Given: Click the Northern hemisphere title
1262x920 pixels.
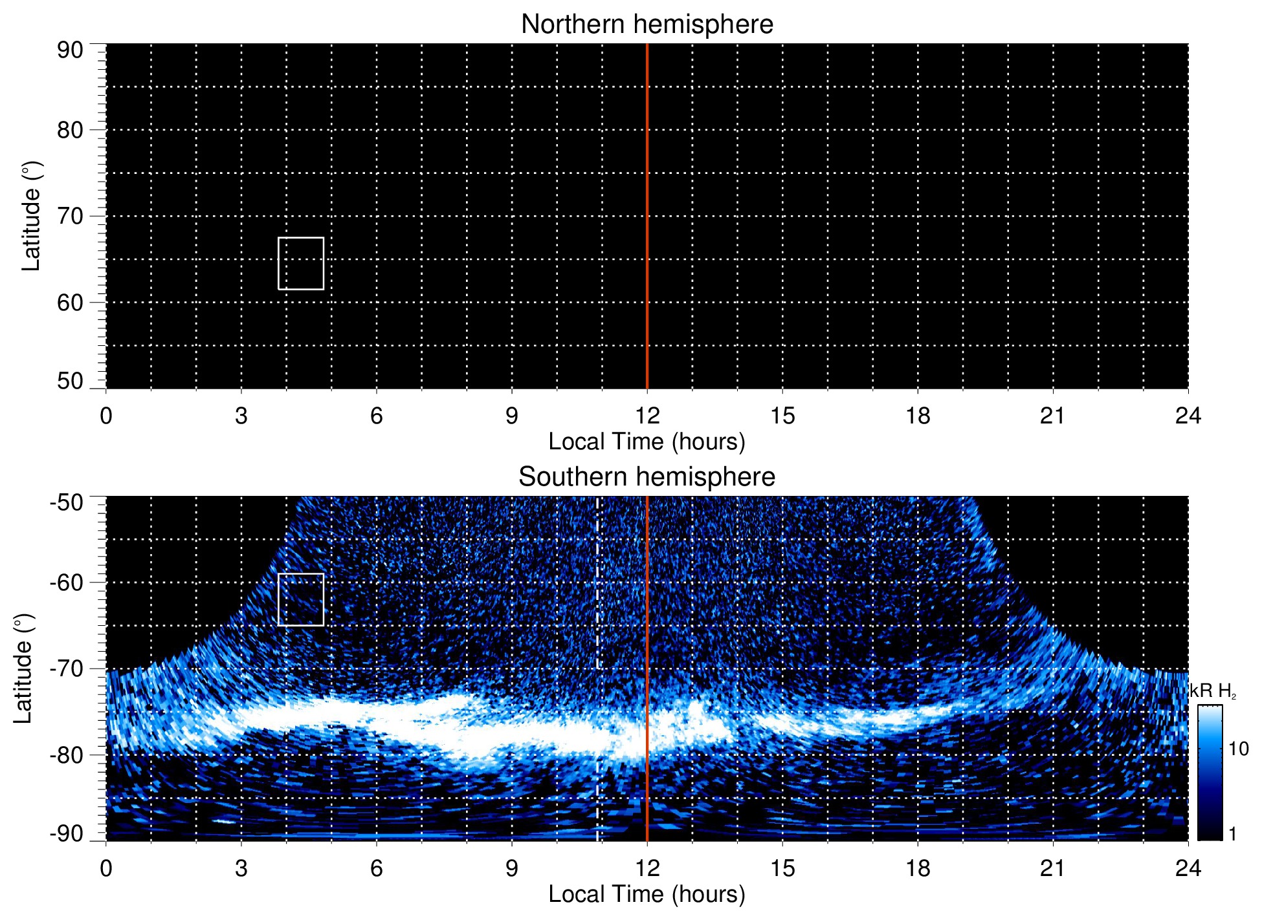Looking at the screenshot, I should point(647,25).
